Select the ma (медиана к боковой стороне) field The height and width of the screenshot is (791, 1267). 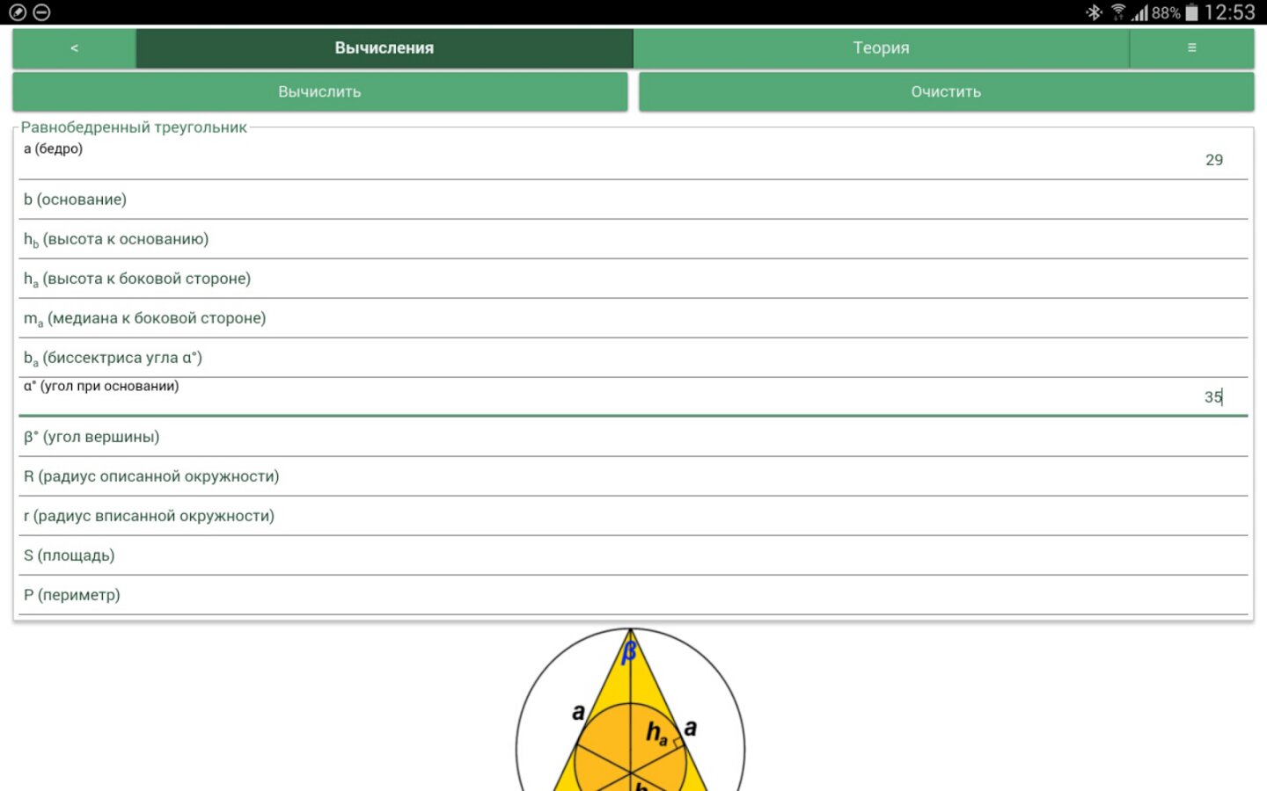633,319
